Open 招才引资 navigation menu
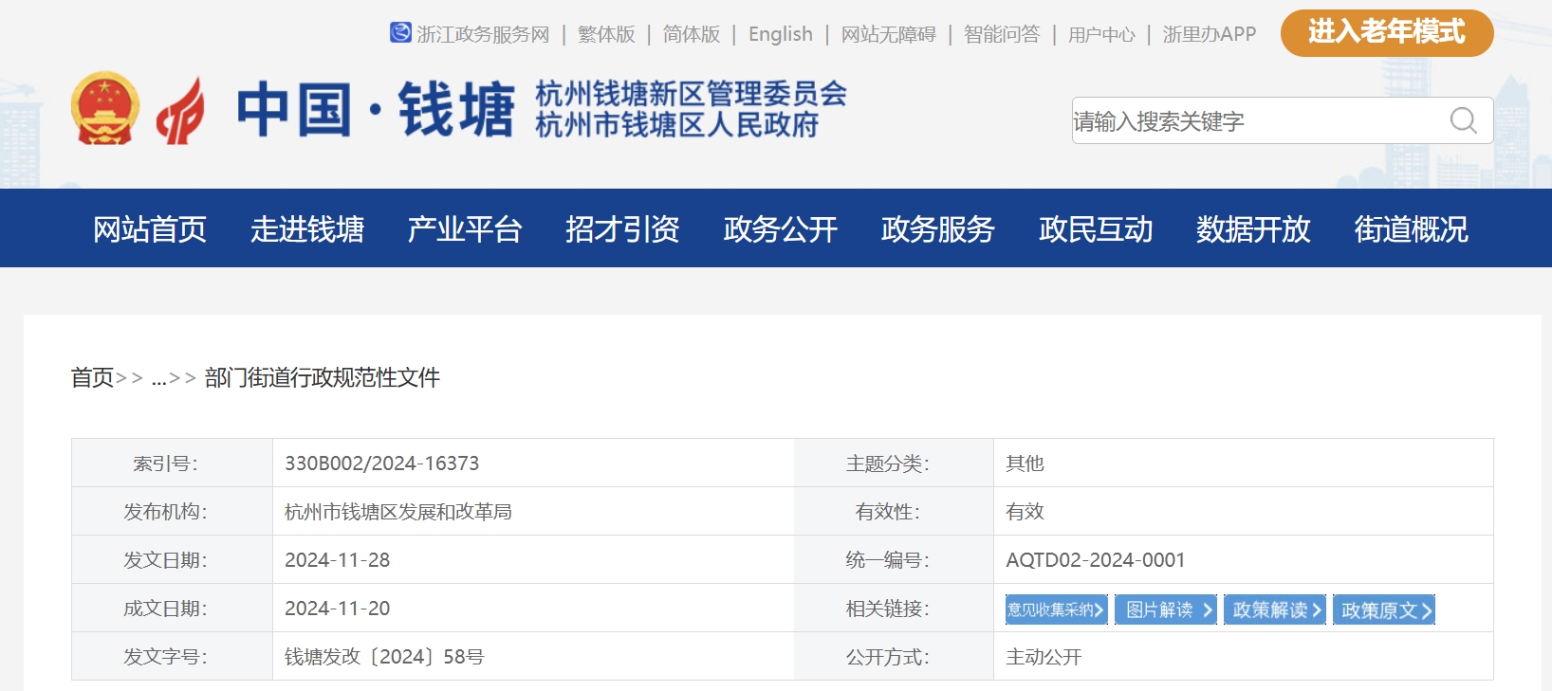Viewport: 1552px width, 691px height. [622, 228]
